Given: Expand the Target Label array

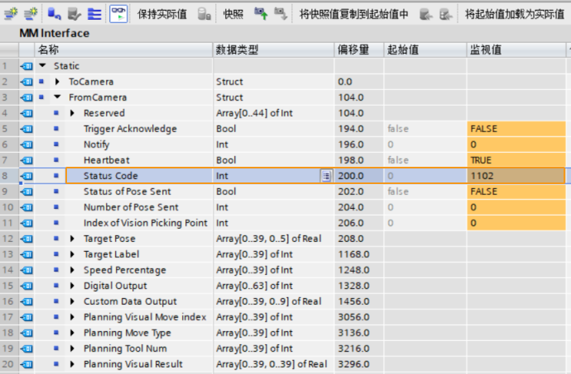Looking at the screenshot, I should click(72, 254).
